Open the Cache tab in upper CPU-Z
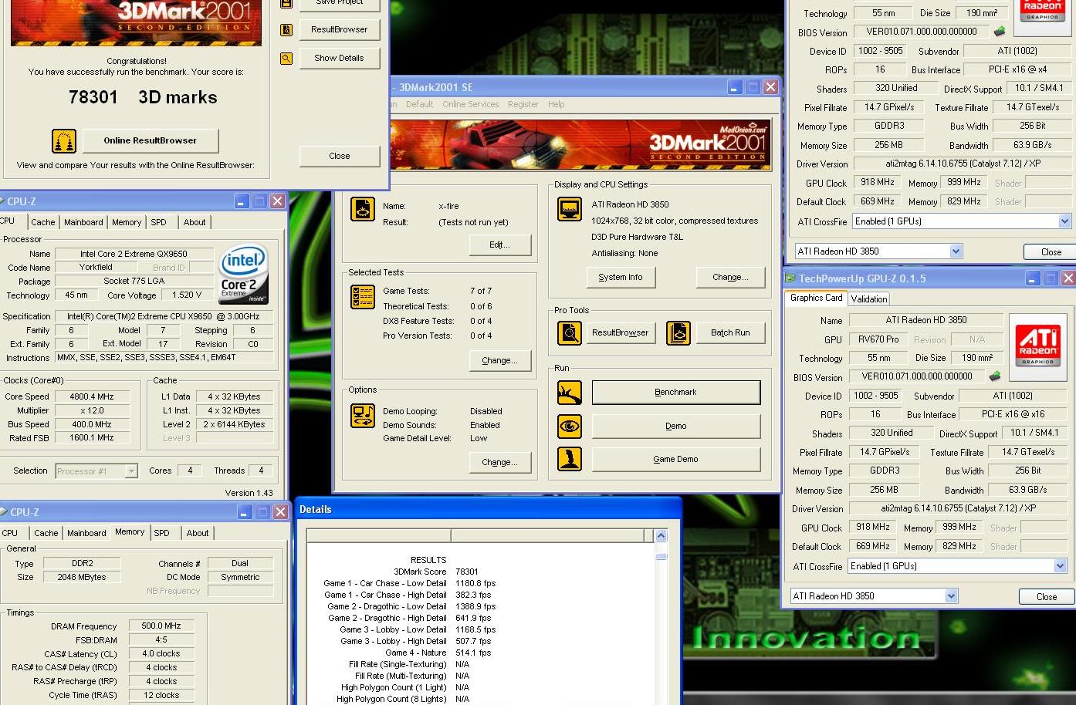Viewport: 1076px width, 705px height. click(x=43, y=222)
